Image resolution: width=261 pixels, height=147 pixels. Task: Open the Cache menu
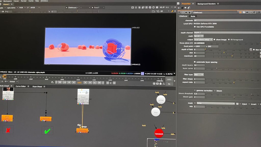coord(31,1)
